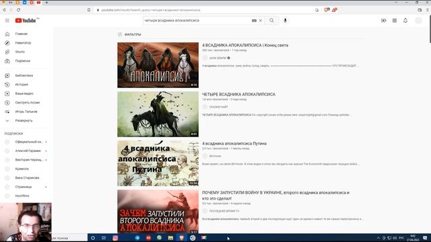Open the YouTube apps grid icon
This screenshot has width=431, height=242.
point(395,21)
